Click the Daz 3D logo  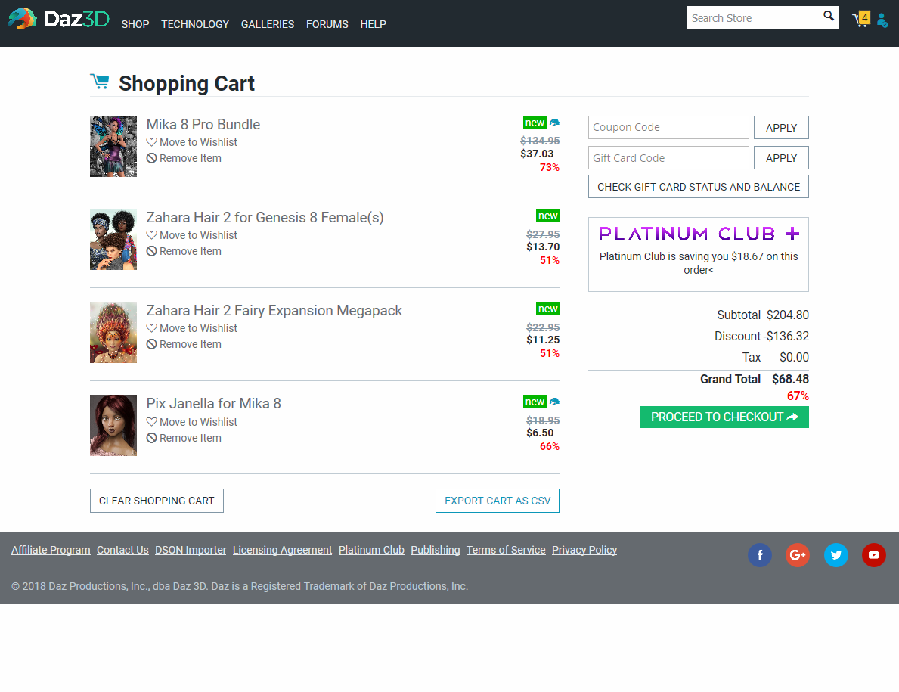click(x=57, y=18)
